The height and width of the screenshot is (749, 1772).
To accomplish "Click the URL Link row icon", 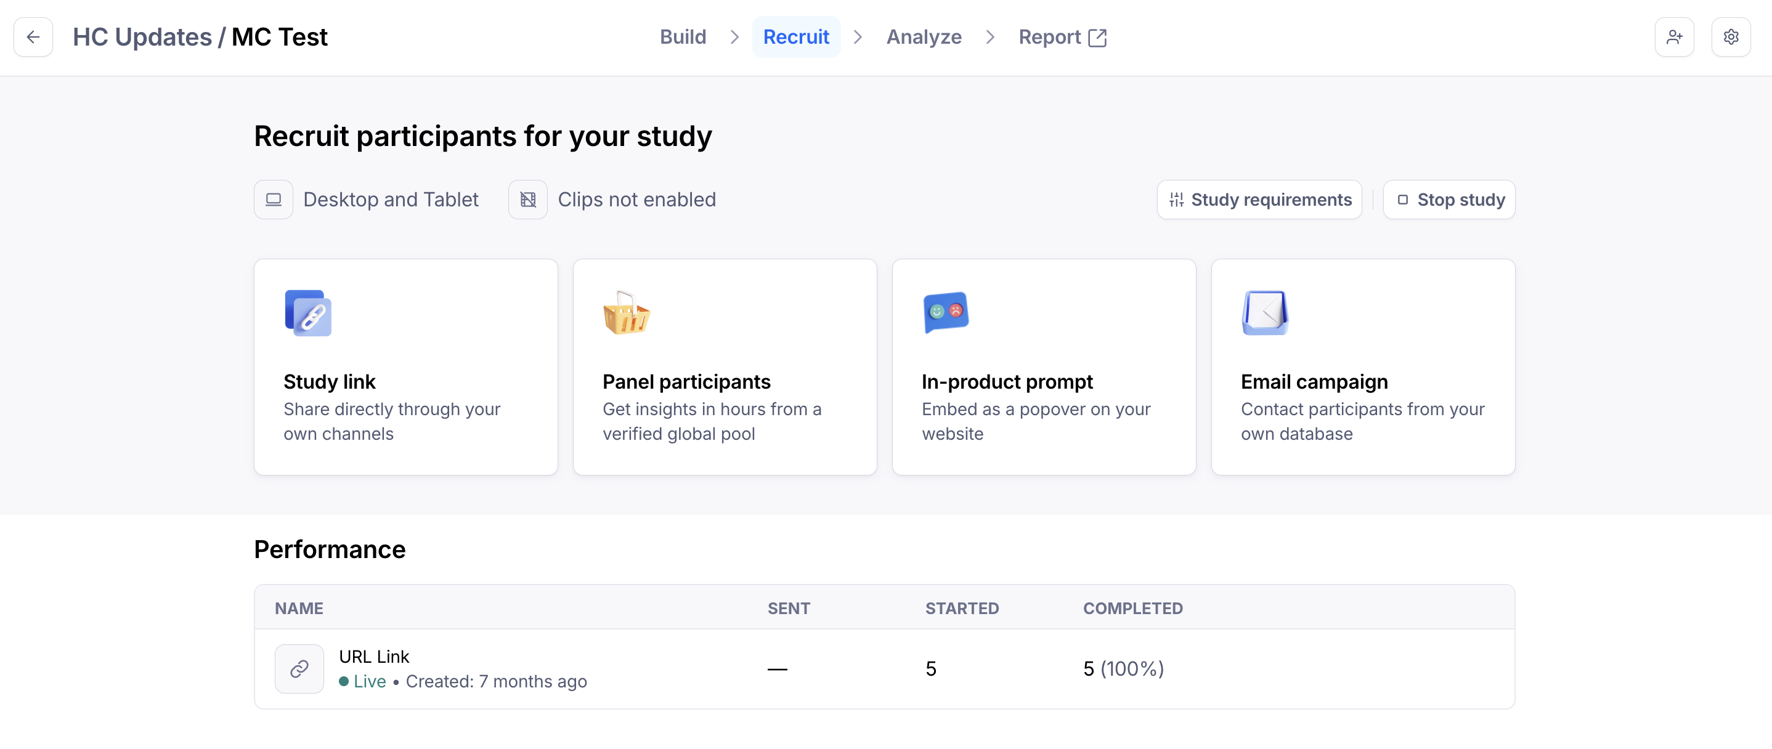I will [299, 668].
